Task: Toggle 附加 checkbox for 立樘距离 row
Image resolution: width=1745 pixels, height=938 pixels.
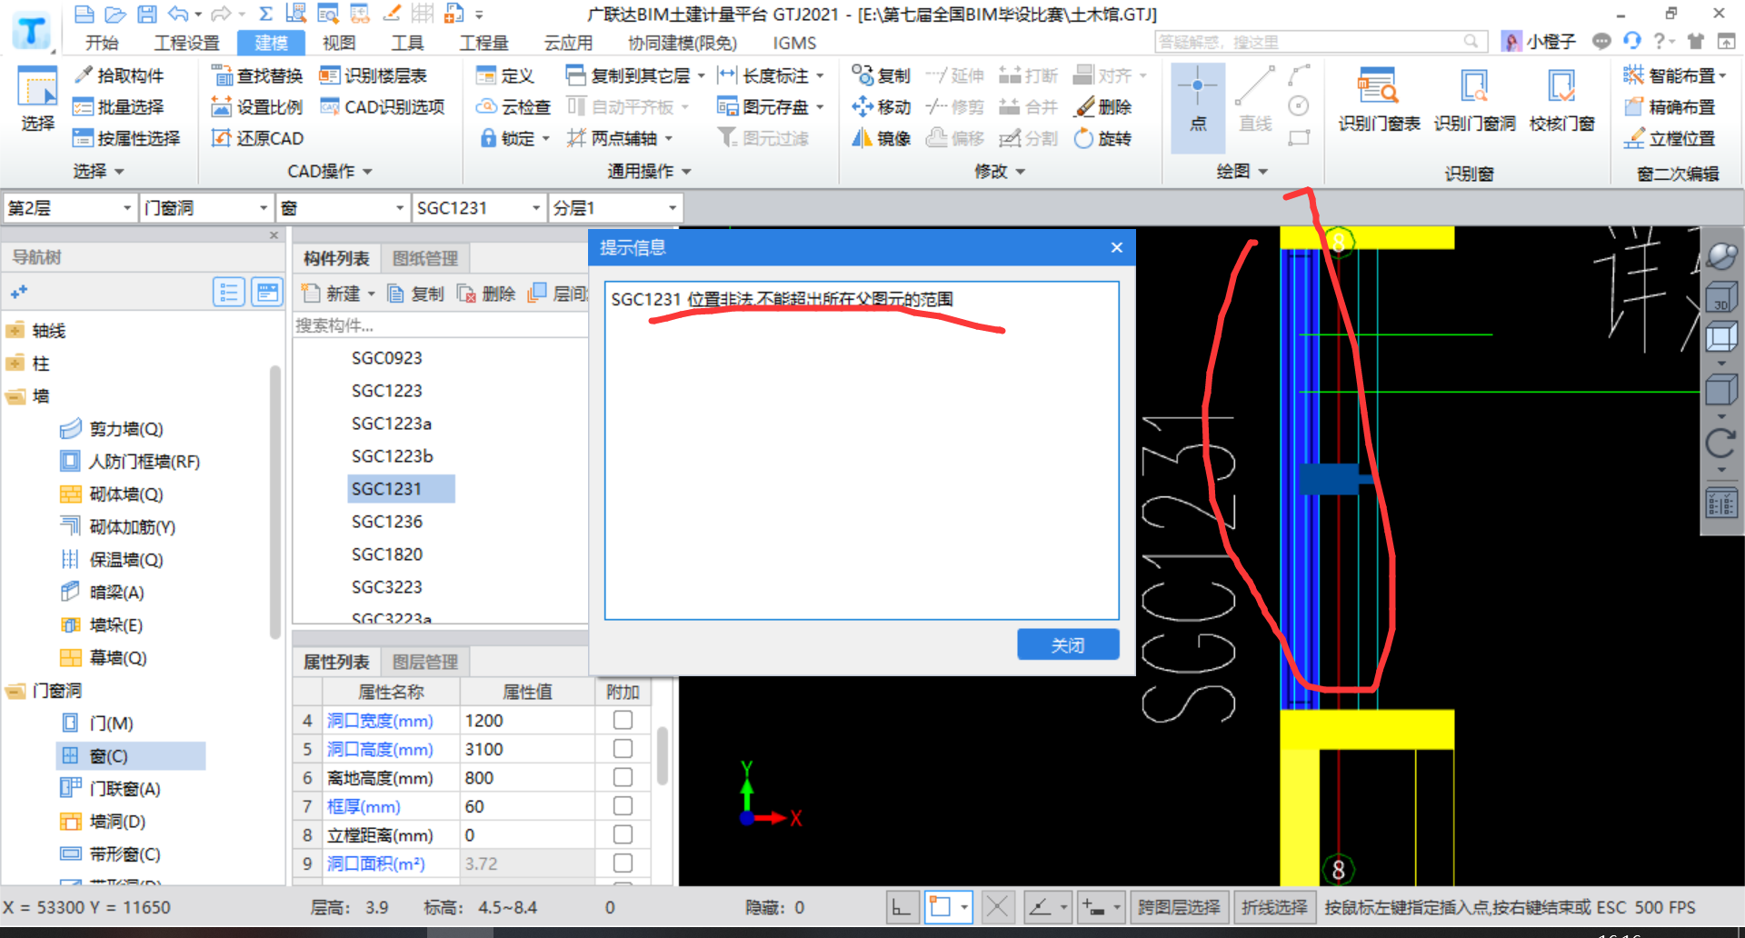Action: click(x=623, y=834)
